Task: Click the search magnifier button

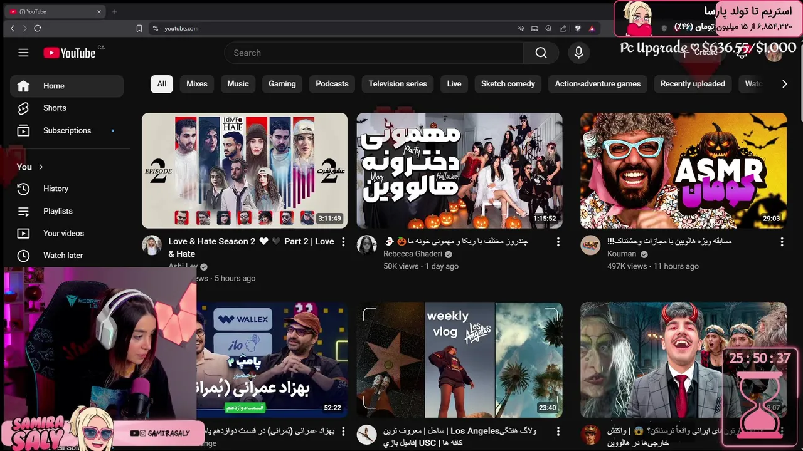Action: 541,53
